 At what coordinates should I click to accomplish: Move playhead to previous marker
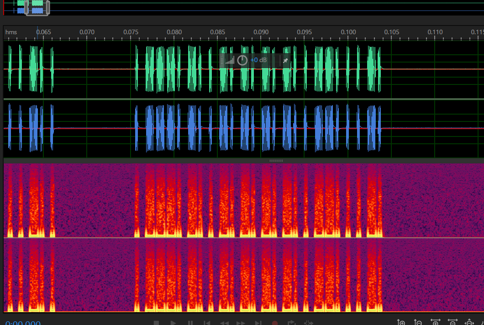[207, 323]
